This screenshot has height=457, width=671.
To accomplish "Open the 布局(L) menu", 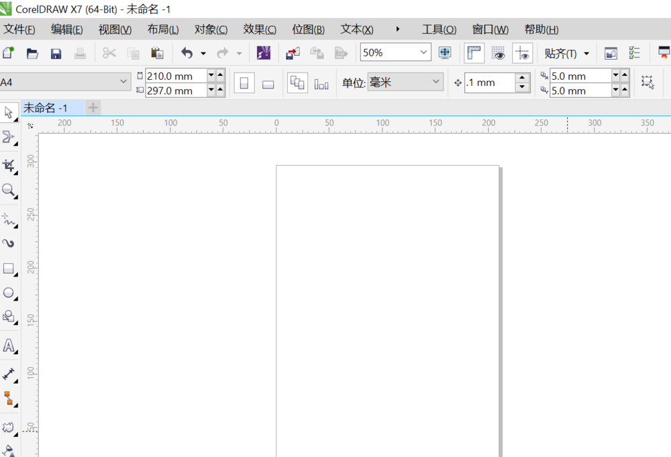I will pos(162,30).
